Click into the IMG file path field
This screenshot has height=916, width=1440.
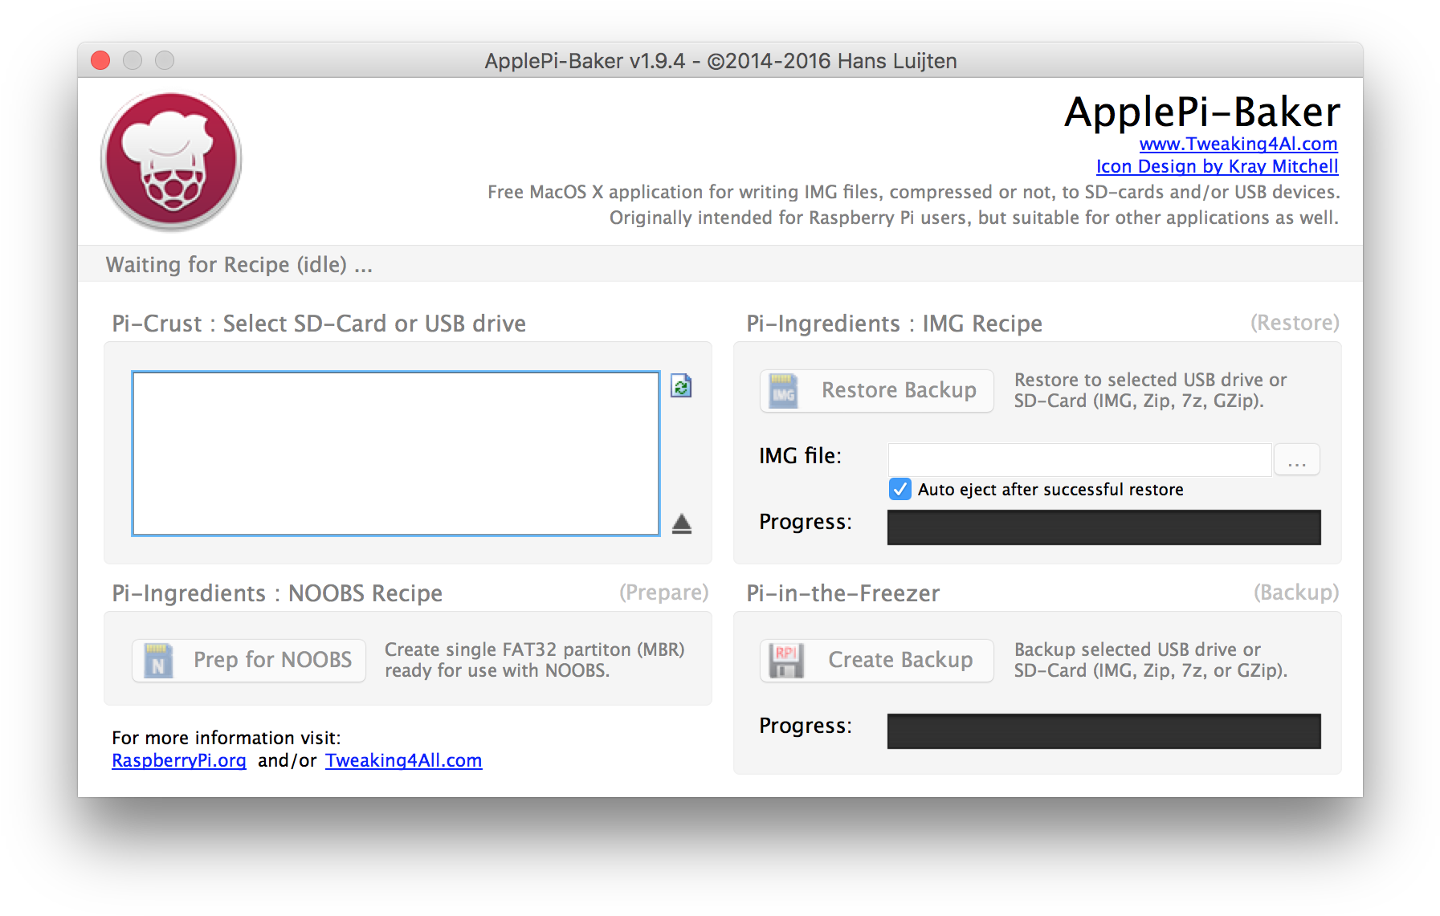pos(1079,460)
